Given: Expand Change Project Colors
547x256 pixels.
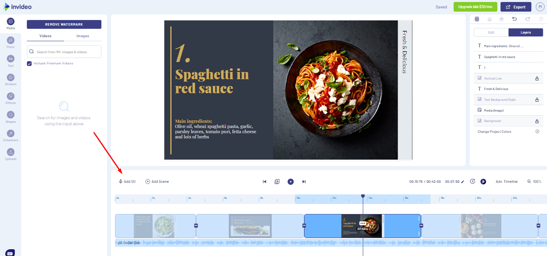Looking at the screenshot, I should [x=537, y=131].
